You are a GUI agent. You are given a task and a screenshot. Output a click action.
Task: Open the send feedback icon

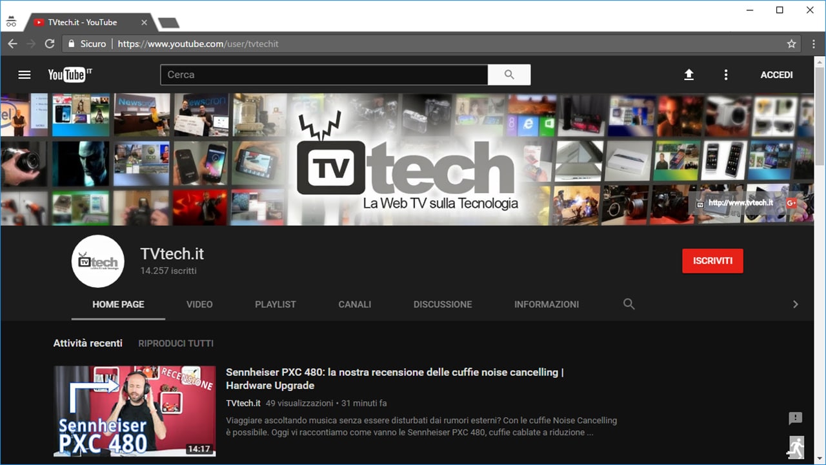tap(796, 419)
